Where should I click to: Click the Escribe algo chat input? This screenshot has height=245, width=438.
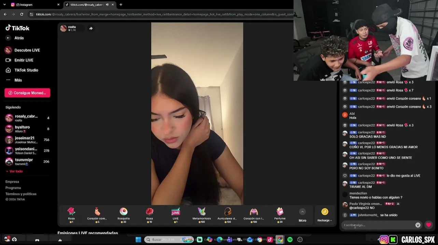pyautogui.click(x=378, y=225)
